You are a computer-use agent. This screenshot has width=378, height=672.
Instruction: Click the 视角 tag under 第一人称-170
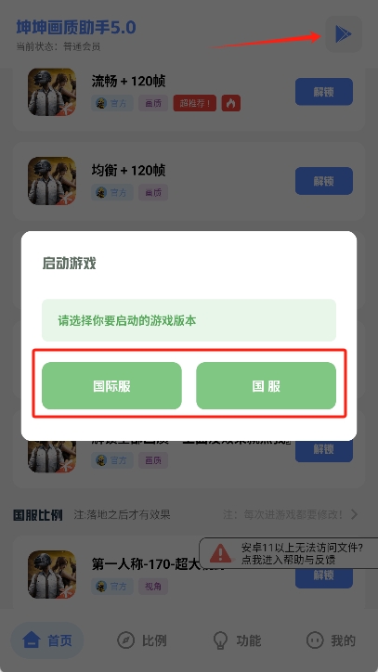coord(153,587)
